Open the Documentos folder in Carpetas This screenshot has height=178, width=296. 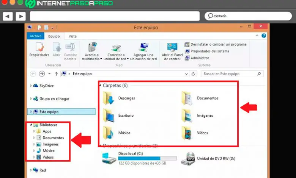tap(200, 98)
